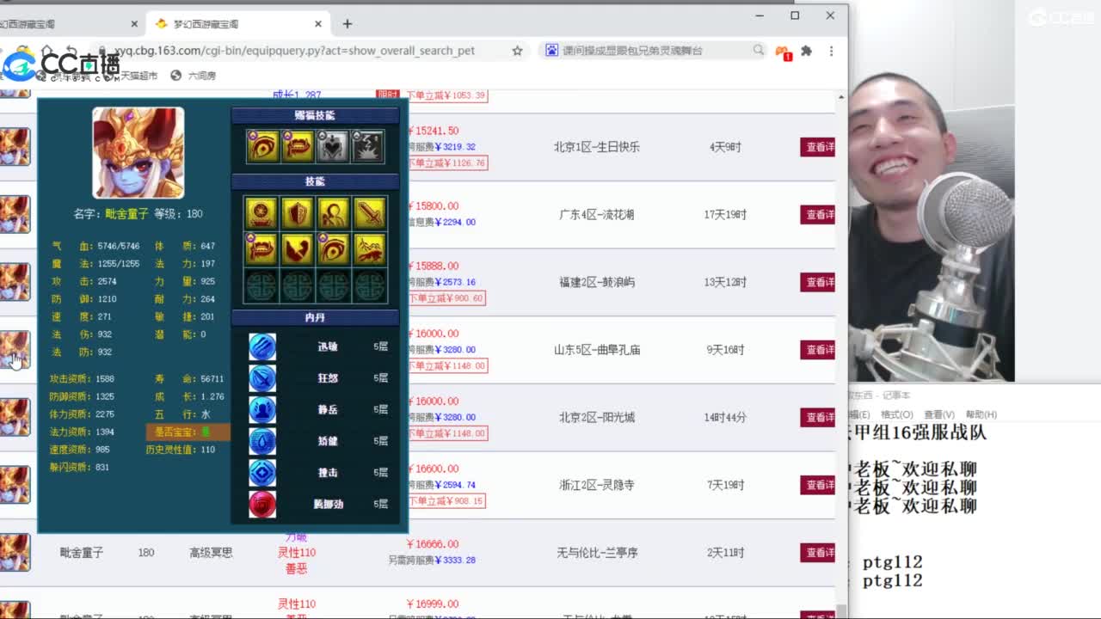Image resolution: width=1101 pixels, height=619 pixels.
Task: Click the 撞击 inner pill icon
Action: 262,472
